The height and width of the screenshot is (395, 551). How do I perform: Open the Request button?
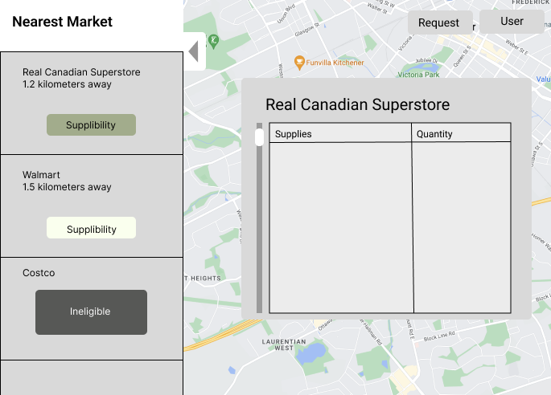440,22
